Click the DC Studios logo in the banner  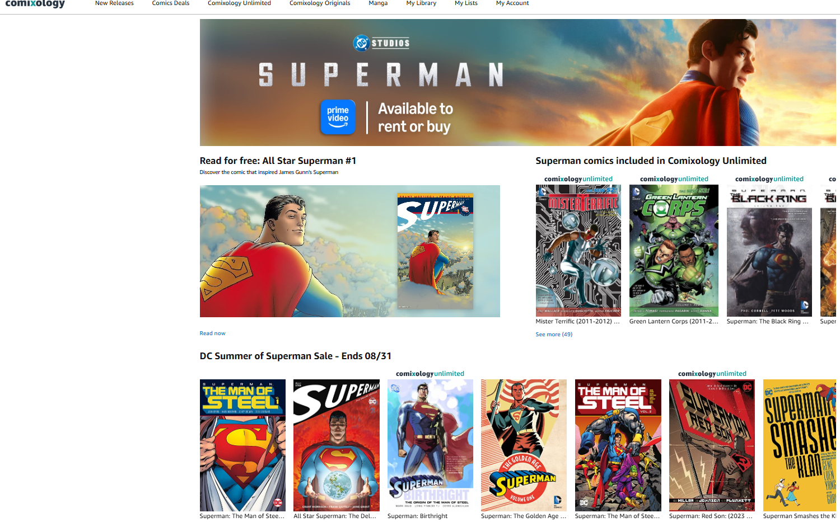pos(381,43)
